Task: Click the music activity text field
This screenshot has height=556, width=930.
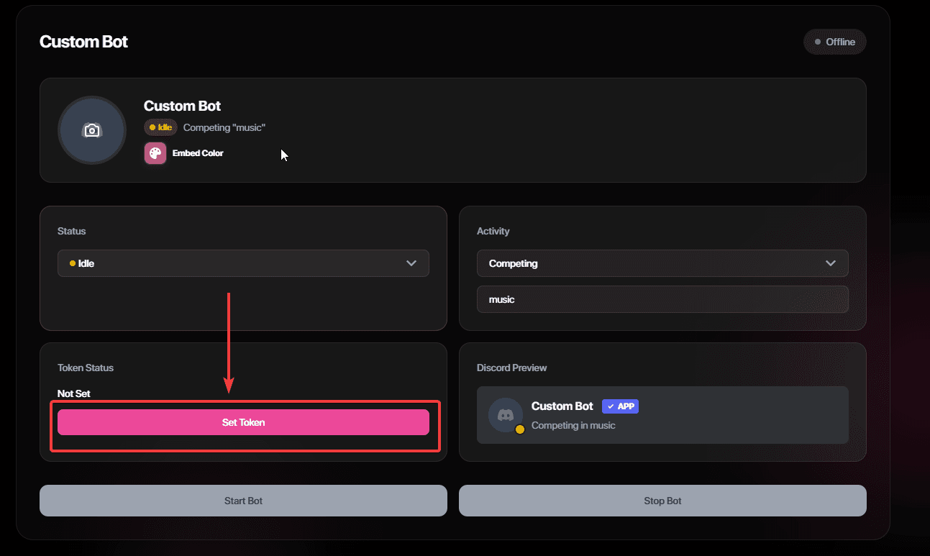Action: [x=662, y=299]
